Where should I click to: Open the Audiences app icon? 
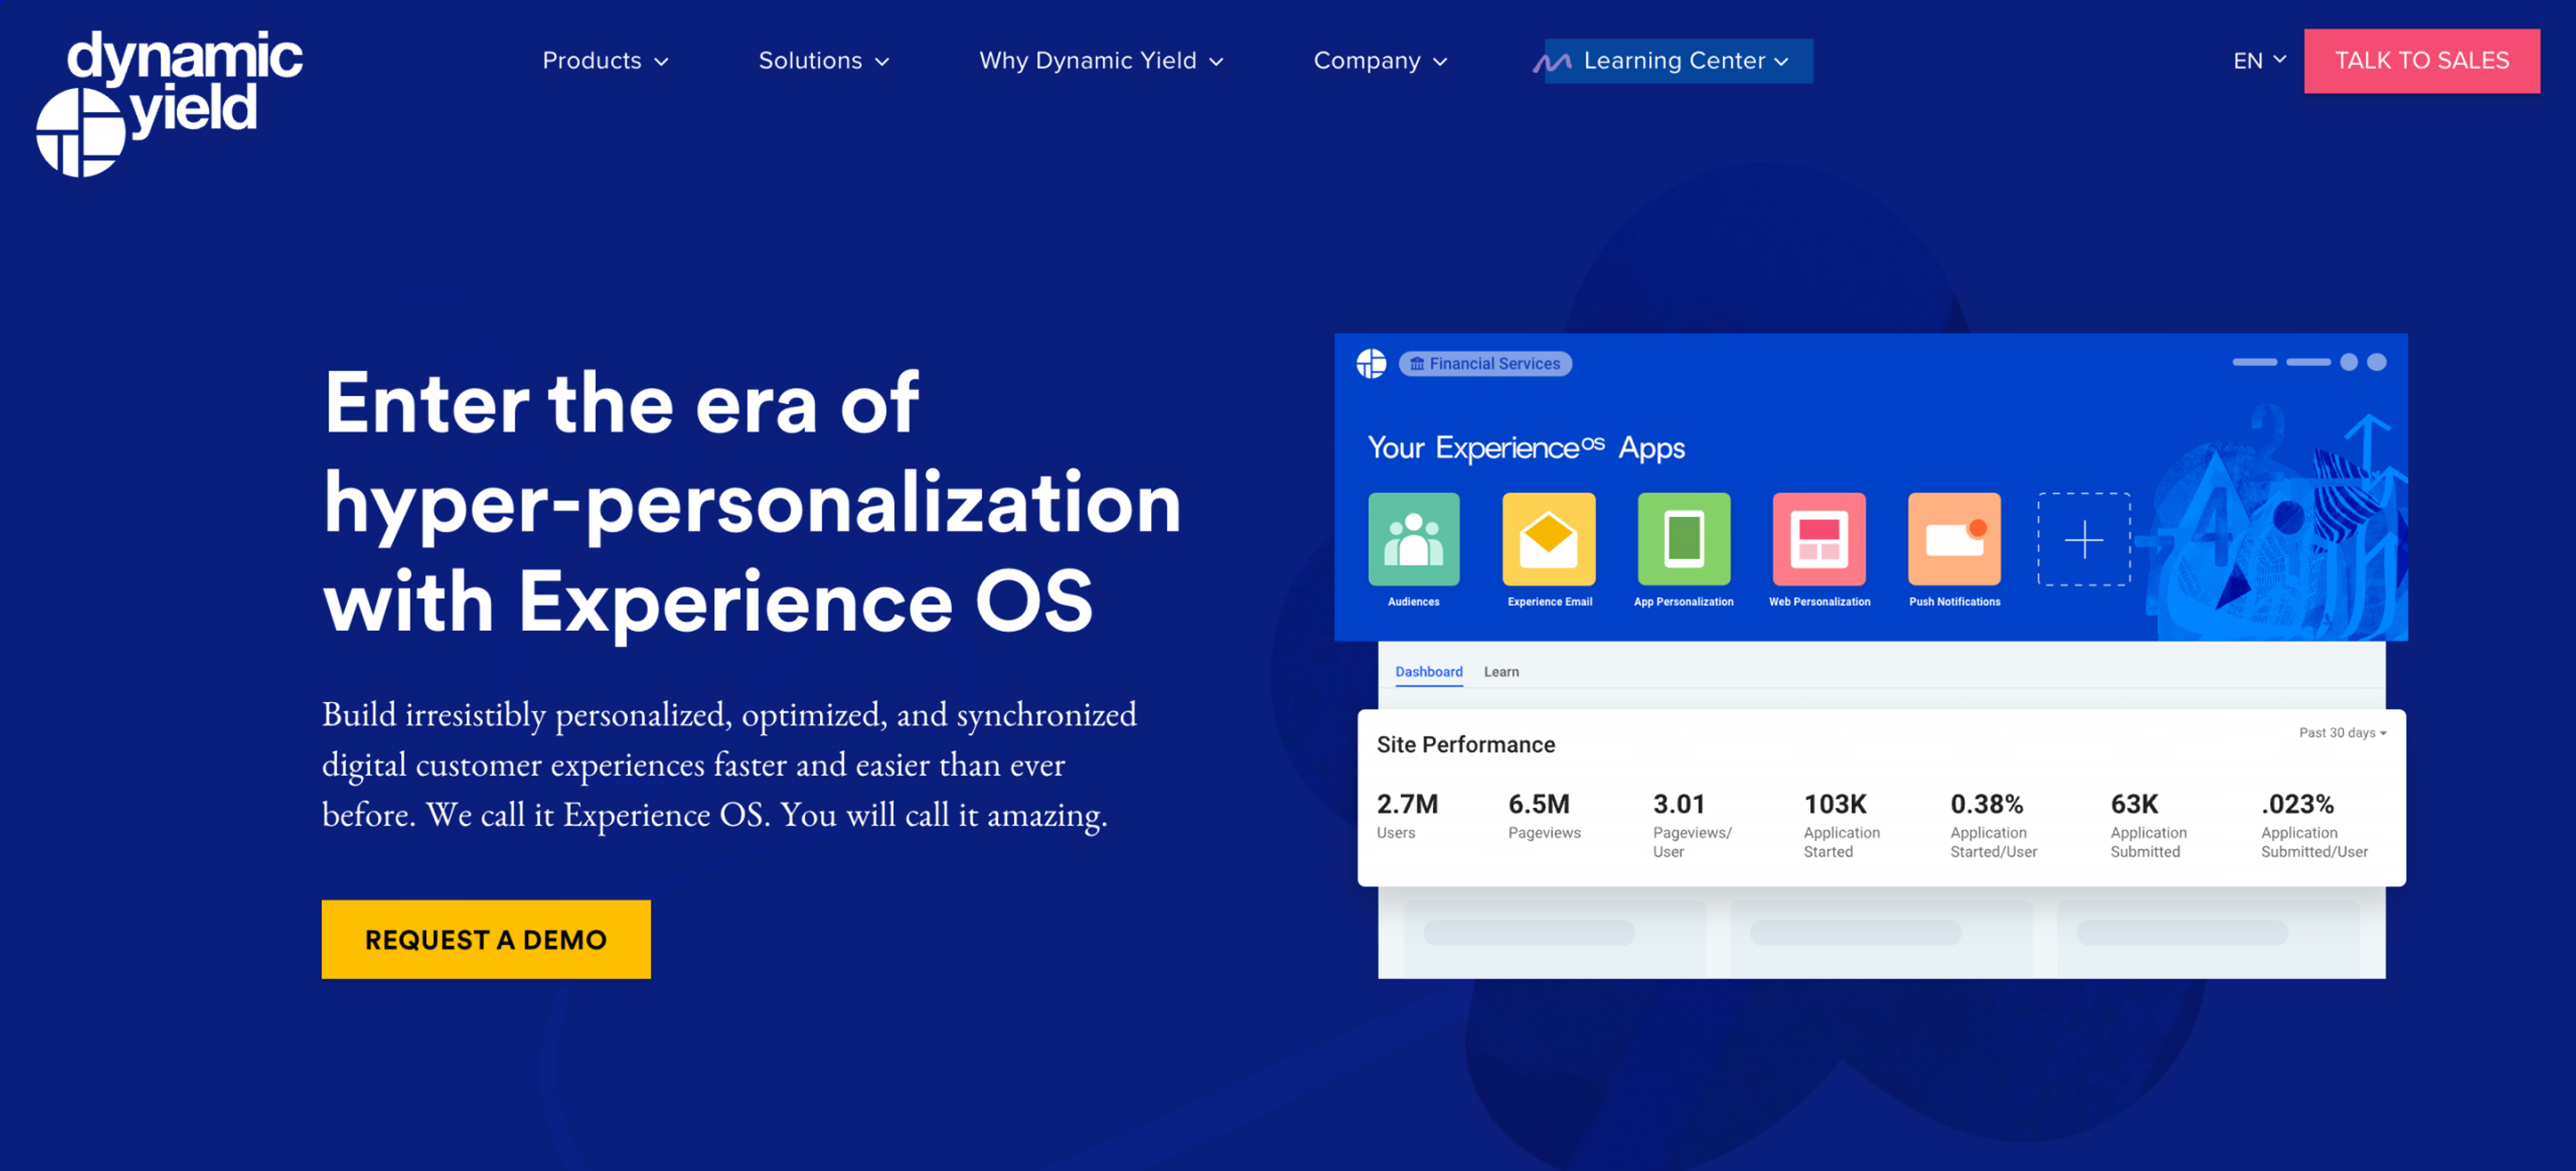point(1413,539)
